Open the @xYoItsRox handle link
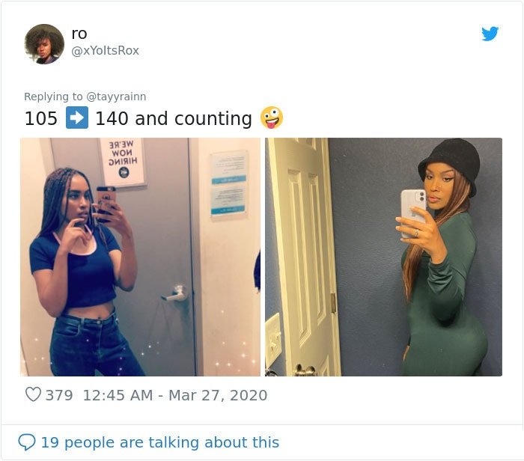Image resolution: width=524 pixels, height=461 pixels. click(106, 50)
